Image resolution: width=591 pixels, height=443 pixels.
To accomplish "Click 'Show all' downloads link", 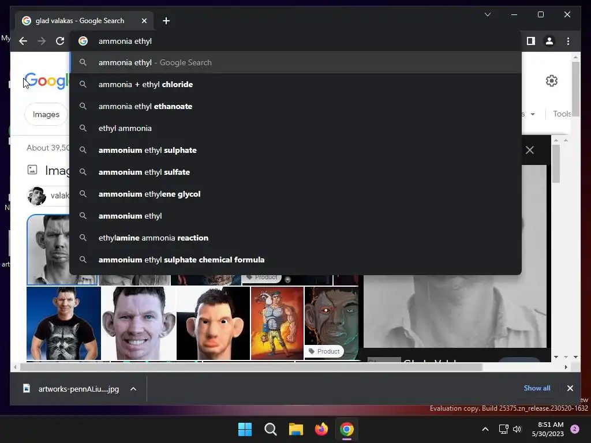I will coord(537,388).
